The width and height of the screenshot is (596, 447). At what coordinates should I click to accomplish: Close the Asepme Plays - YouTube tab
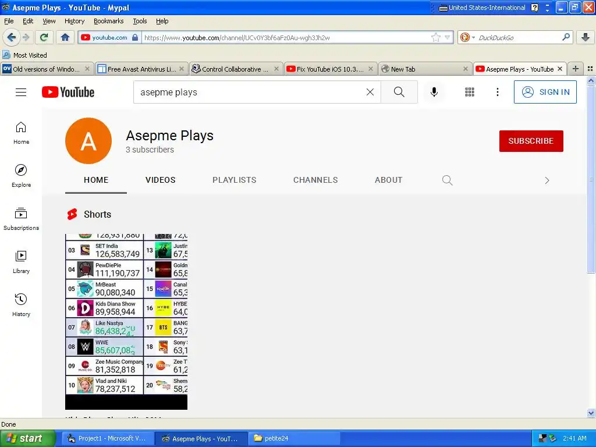click(x=560, y=69)
